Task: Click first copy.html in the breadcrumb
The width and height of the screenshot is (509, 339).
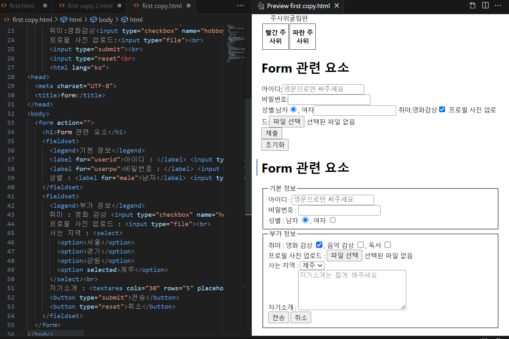Action: (x=32, y=20)
